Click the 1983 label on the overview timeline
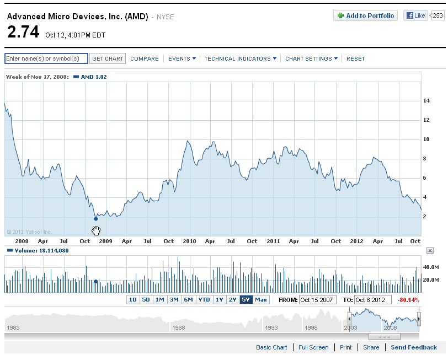 [x=13, y=327]
